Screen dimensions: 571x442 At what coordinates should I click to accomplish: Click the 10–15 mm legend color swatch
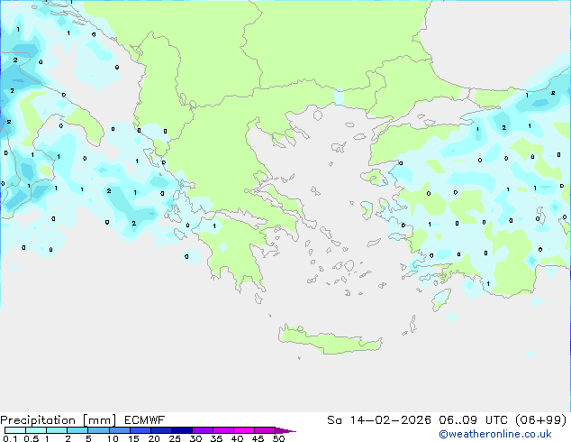tap(120, 430)
